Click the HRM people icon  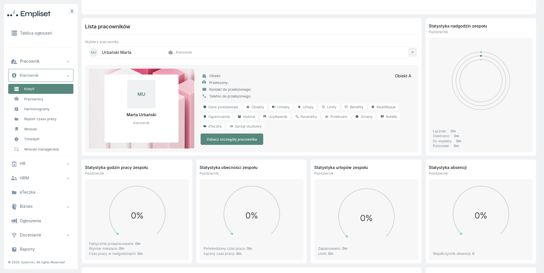coord(14,178)
